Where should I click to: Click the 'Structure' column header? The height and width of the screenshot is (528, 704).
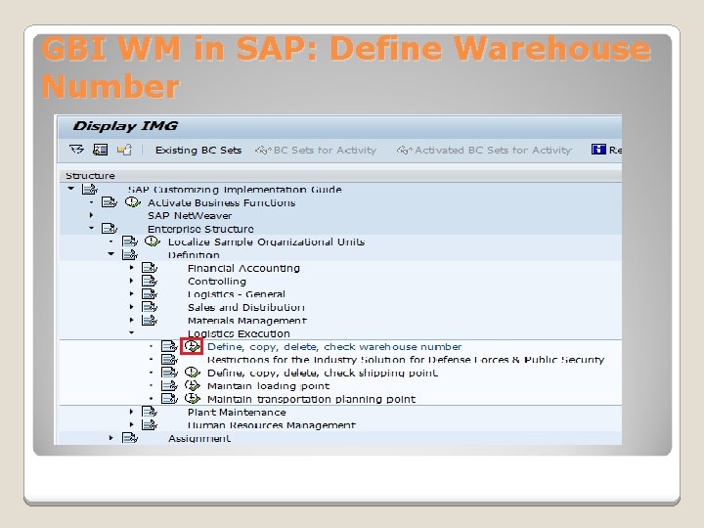pos(90,176)
